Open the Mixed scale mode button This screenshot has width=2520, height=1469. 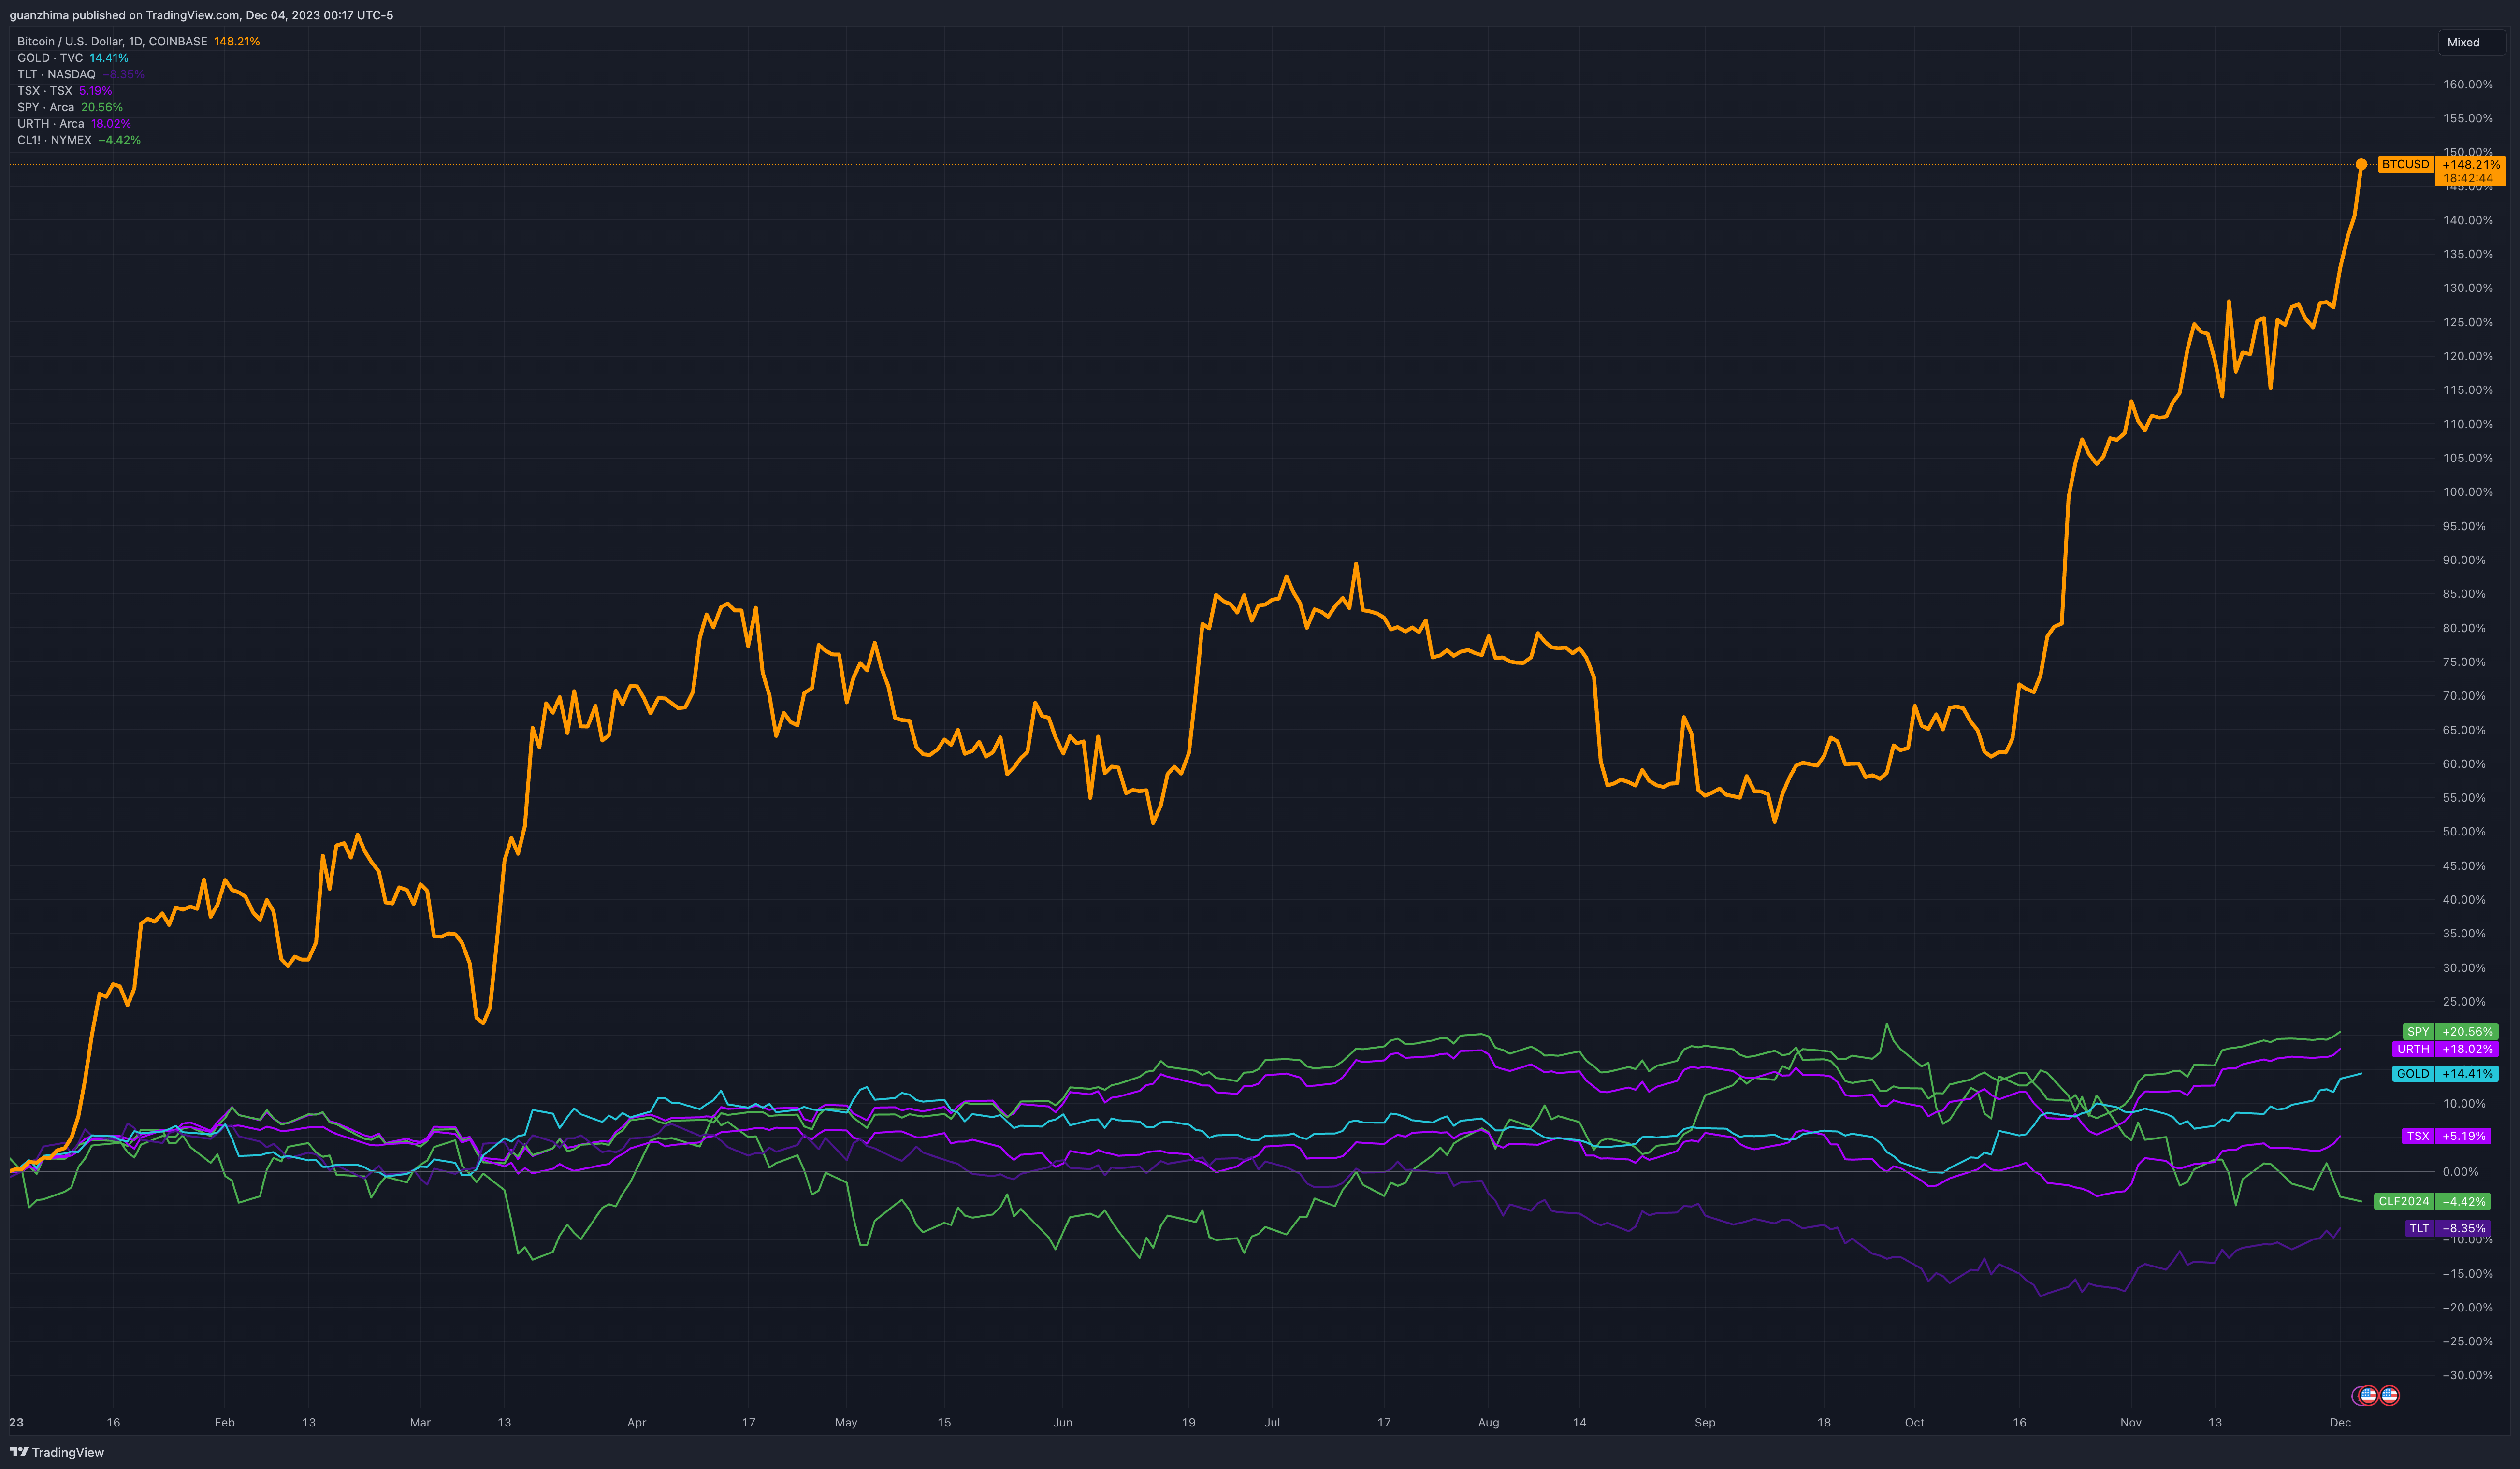(x=2471, y=42)
